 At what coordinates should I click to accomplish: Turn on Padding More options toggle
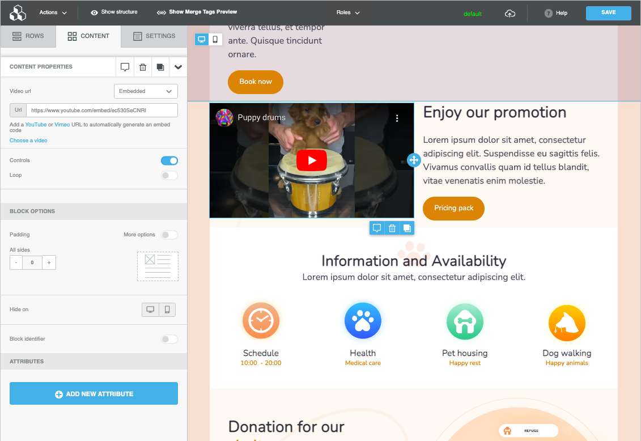point(169,235)
